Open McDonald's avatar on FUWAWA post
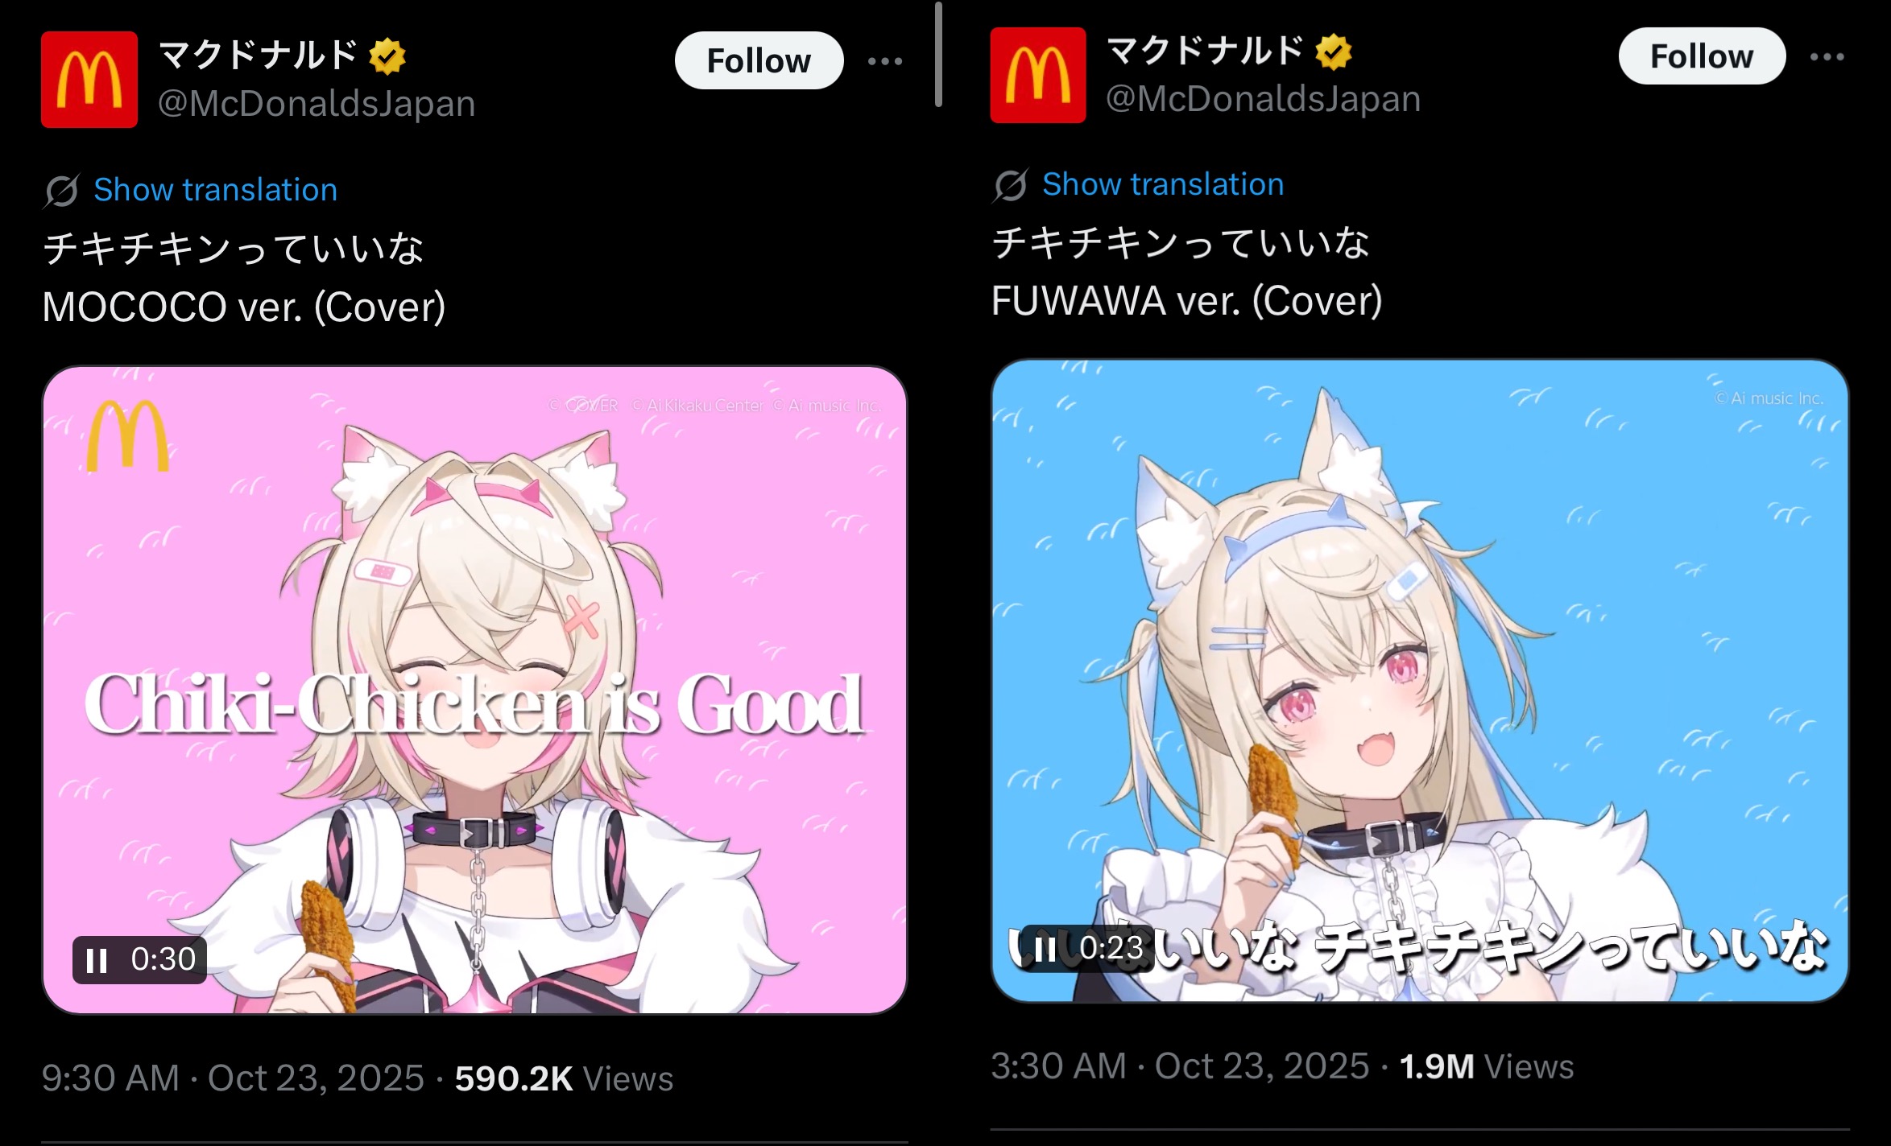The height and width of the screenshot is (1146, 1891). (1038, 75)
